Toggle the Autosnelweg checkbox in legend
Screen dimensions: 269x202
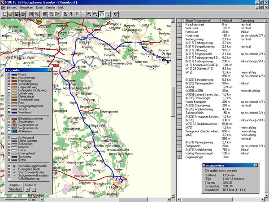9,78
